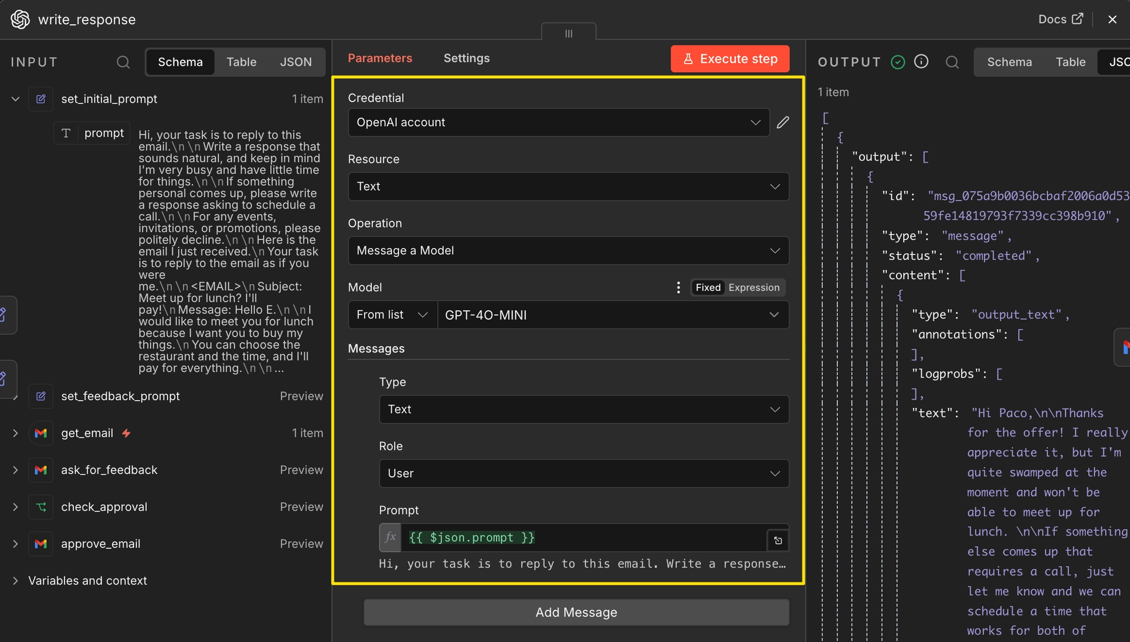Image resolution: width=1130 pixels, height=642 pixels.
Task: Click the Prompt expression input field
Action: tap(584, 538)
